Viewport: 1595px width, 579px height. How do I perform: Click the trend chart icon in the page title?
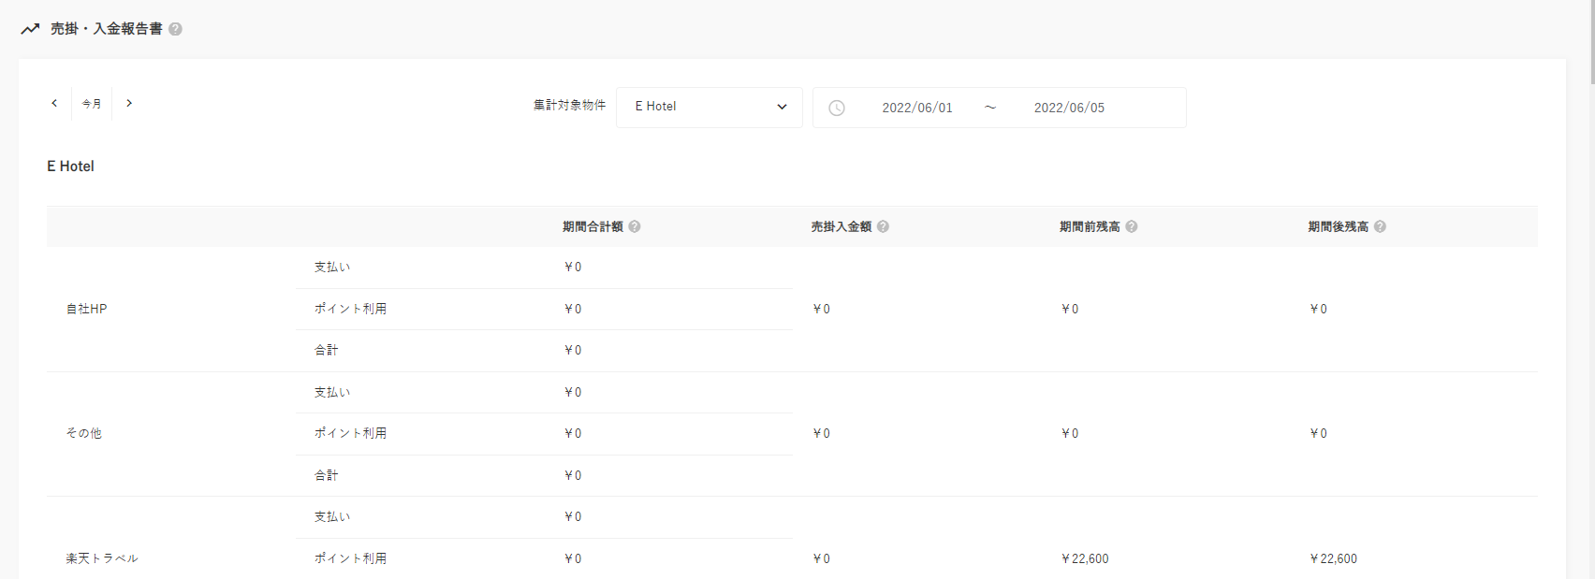click(x=30, y=29)
